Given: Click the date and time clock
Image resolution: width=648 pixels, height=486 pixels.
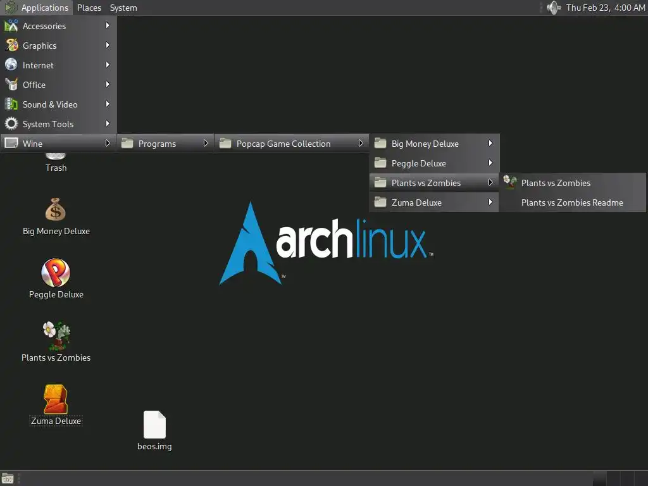Looking at the screenshot, I should 606,8.
